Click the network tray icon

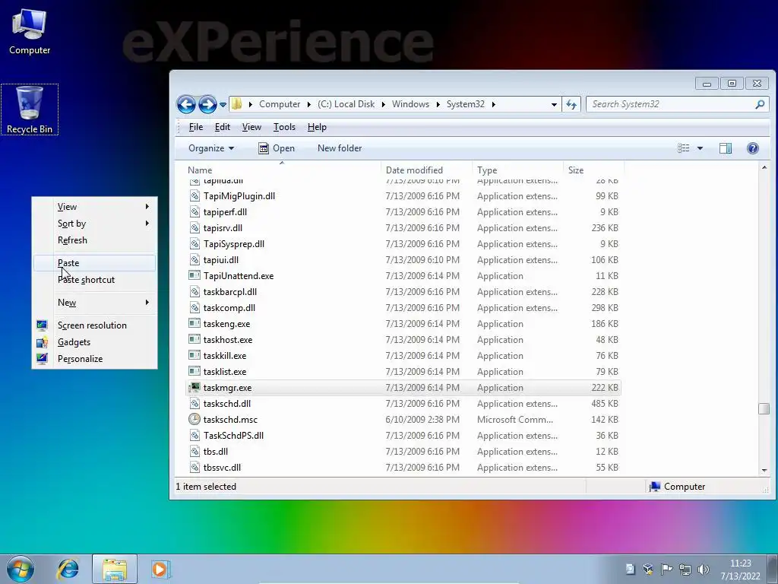685,569
